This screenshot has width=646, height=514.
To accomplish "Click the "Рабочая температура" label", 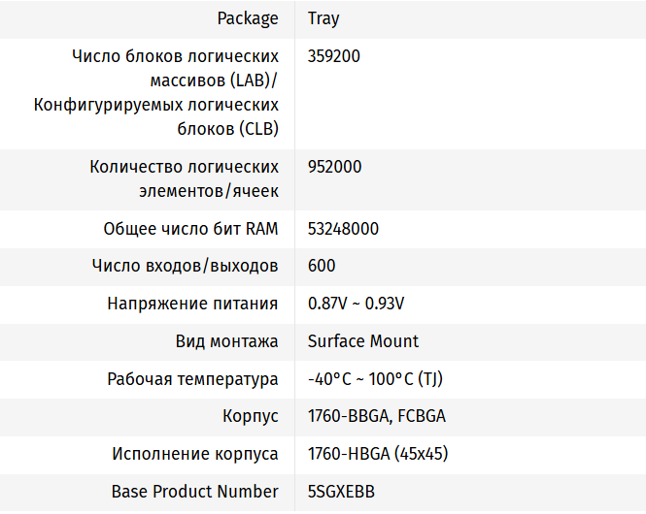I will tap(192, 379).
